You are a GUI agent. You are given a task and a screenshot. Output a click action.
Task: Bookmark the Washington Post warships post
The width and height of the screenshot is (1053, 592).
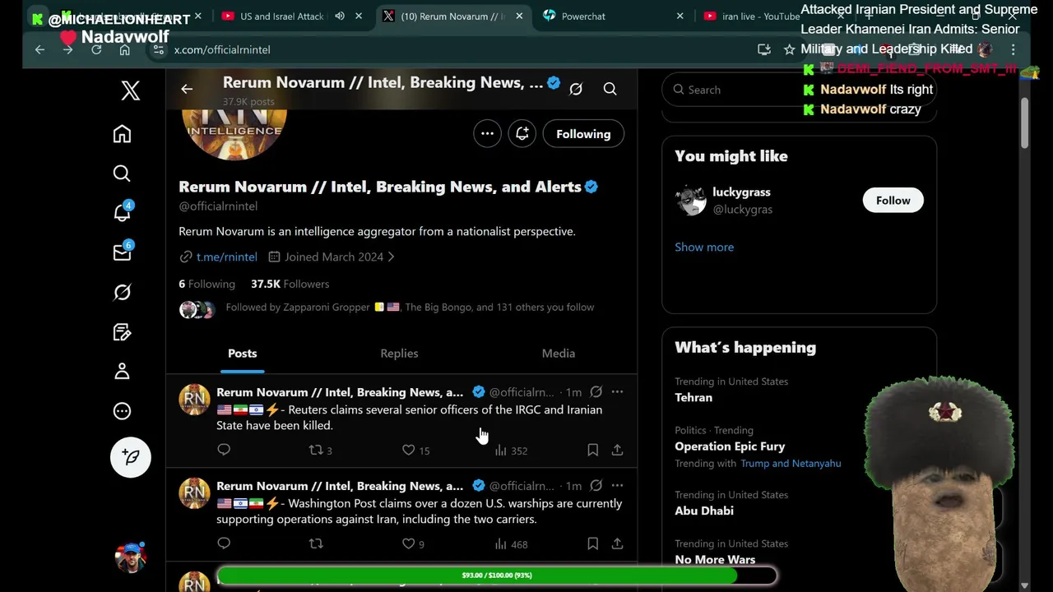pyautogui.click(x=592, y=543)
